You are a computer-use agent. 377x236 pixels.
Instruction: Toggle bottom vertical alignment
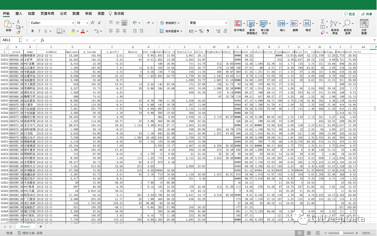coord(124,23)
